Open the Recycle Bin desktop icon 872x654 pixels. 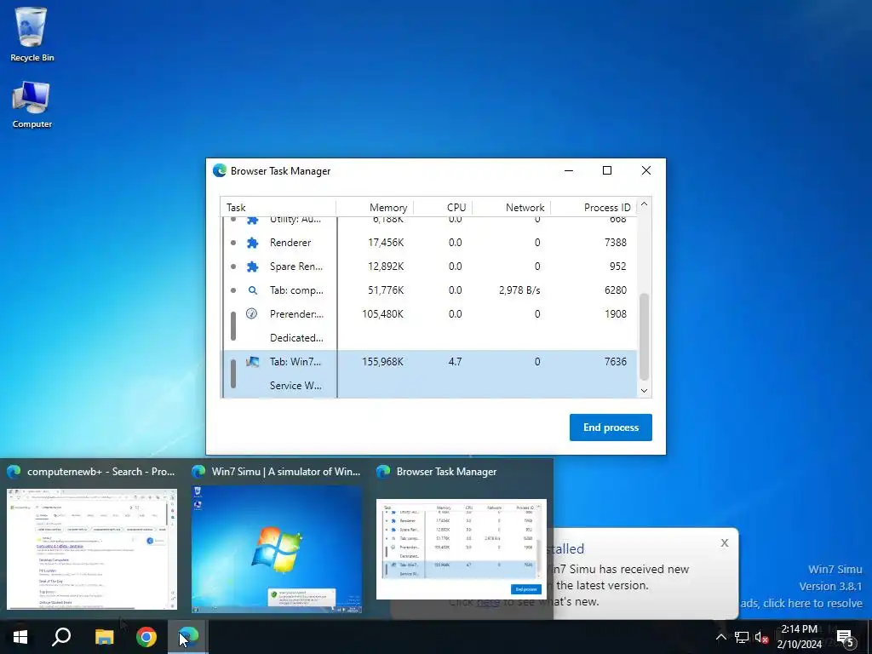pos(32,34)
